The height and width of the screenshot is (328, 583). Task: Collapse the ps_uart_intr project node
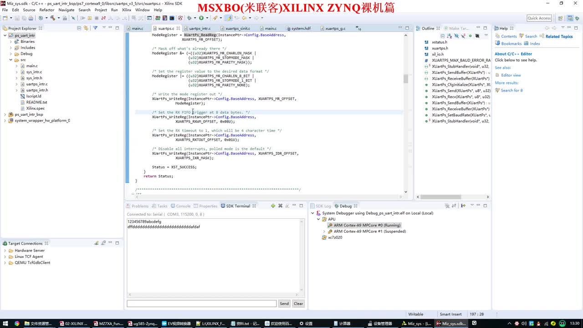tap(5, 35)
